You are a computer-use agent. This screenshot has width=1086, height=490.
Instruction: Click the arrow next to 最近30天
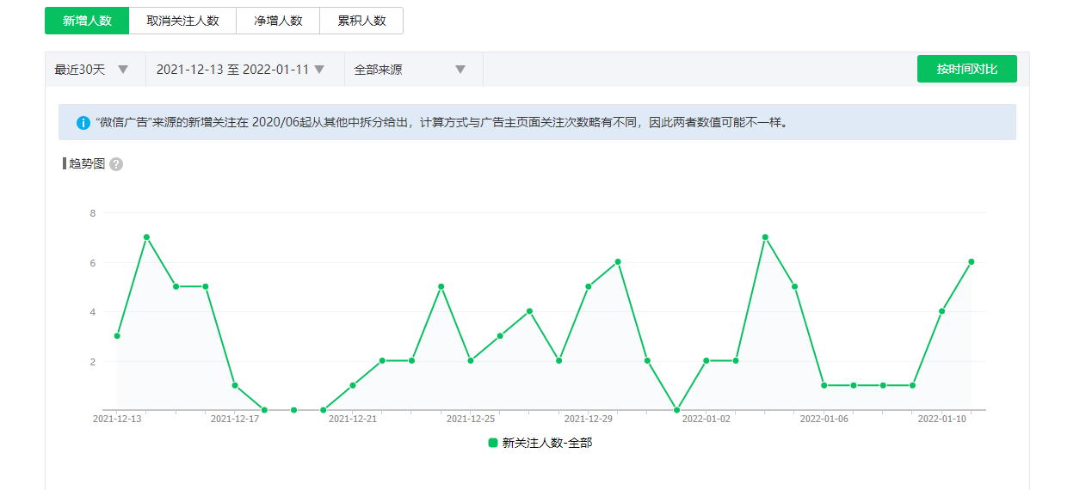tap(123, 70)
